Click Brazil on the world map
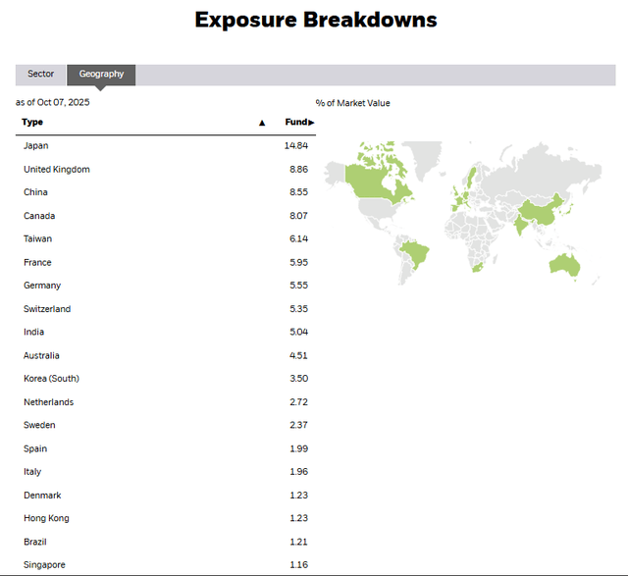 click(416, 253)
